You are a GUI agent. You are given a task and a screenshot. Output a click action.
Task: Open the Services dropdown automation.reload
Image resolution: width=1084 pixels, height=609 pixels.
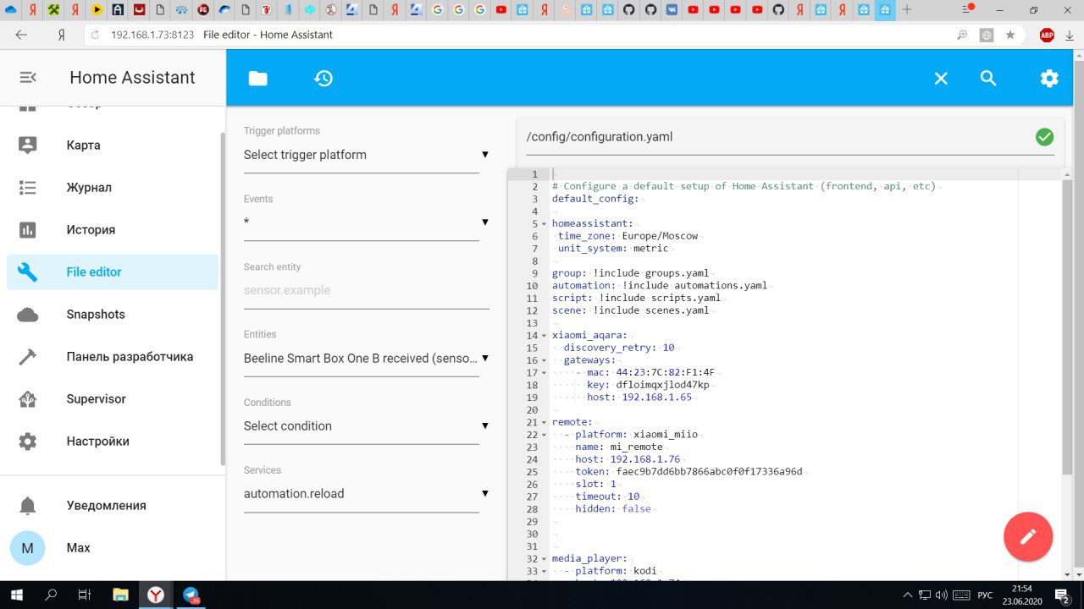click(x=367, y=493)
